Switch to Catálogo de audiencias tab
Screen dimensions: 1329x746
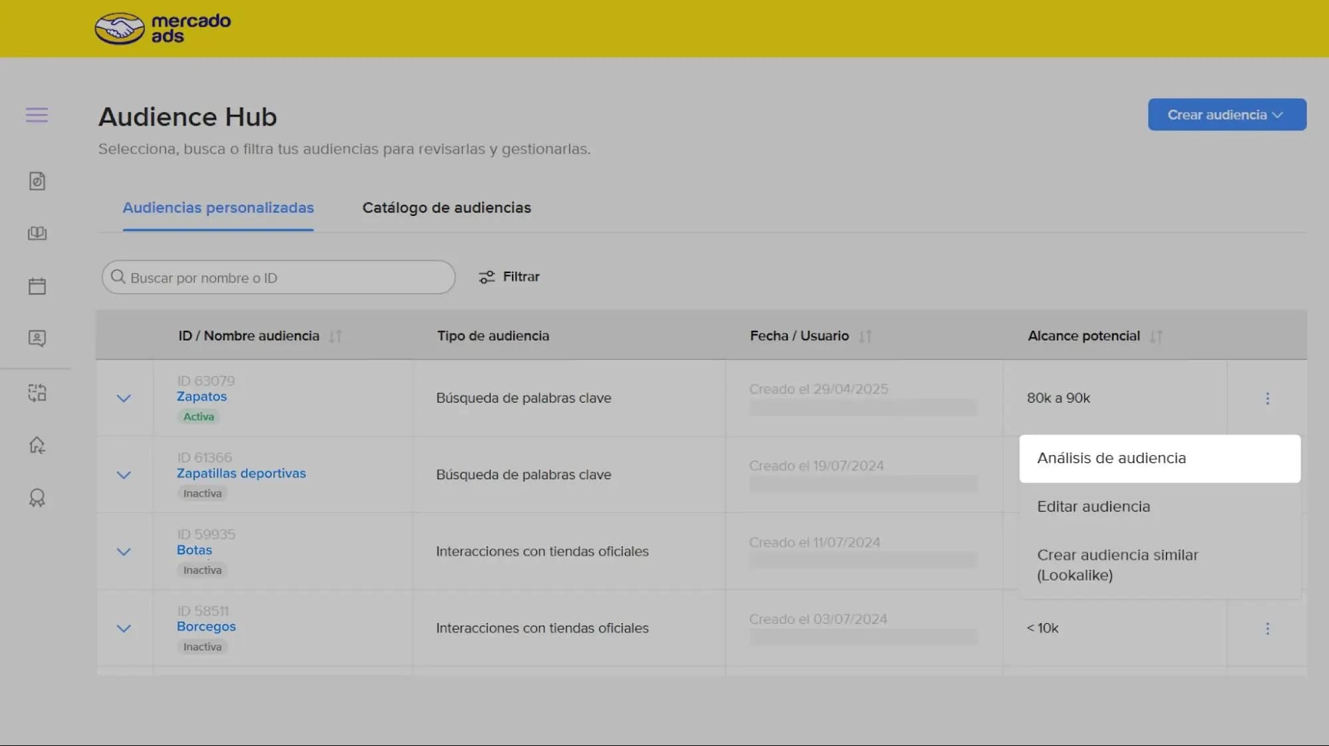click(447, 208)
